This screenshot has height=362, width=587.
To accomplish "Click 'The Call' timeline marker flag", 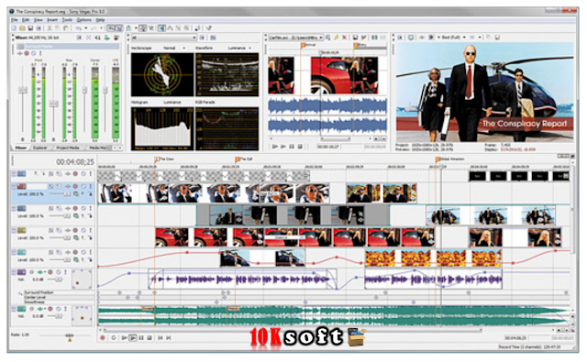I will tap(238, 159).
